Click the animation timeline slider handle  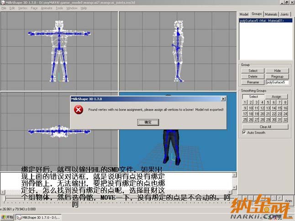pyautogui.click(x=5, y=199)
